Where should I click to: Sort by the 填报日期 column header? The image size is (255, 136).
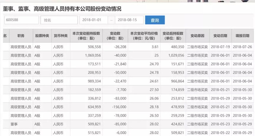[243, 36]
